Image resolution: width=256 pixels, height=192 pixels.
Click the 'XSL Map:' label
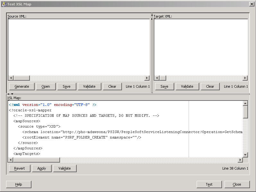[14, 98]
